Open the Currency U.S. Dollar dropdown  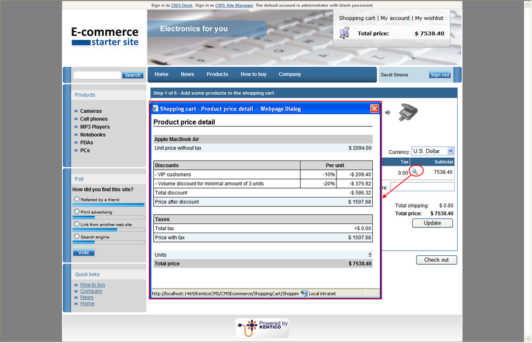point(433,151)
